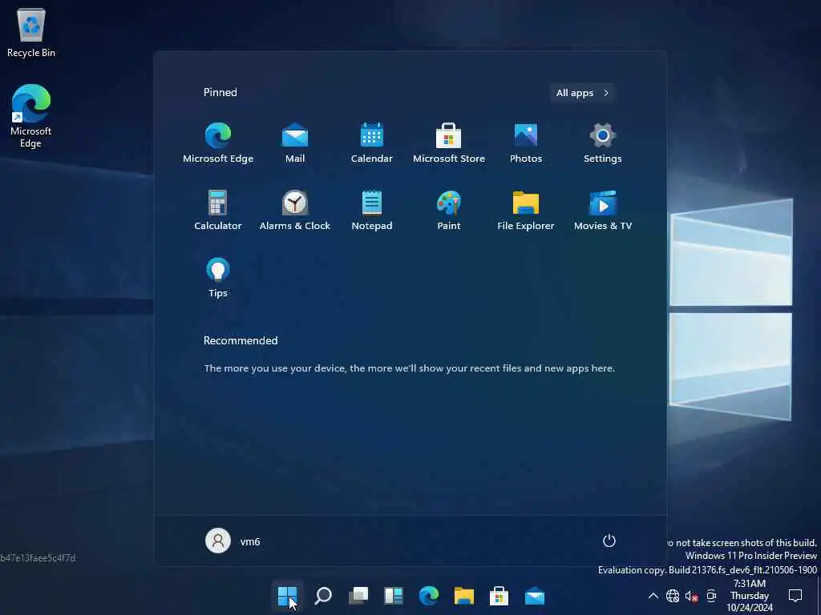Image resolution: width=821 pixels, height=615 pixels.
Task: Click the Meet Now tray icon
Action: [x=711, y=596]
